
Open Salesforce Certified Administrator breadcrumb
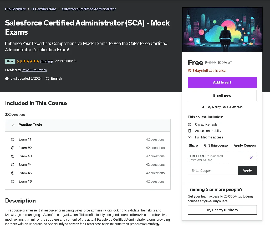pos(89,9)
